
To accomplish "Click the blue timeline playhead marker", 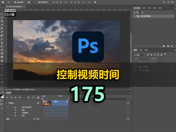I will (x=44, y=96).
